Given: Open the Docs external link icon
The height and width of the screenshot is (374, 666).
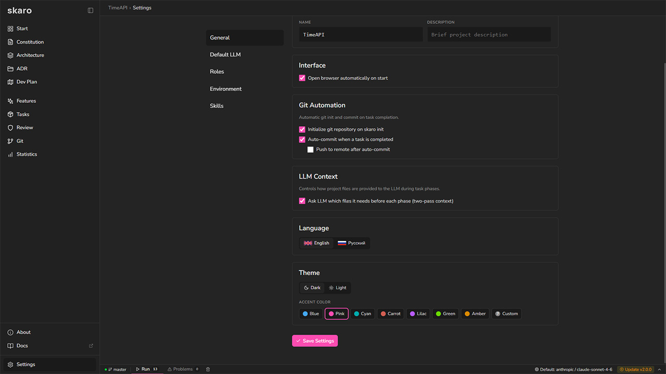Looking at the screenshot, I should tap(91, 346).
